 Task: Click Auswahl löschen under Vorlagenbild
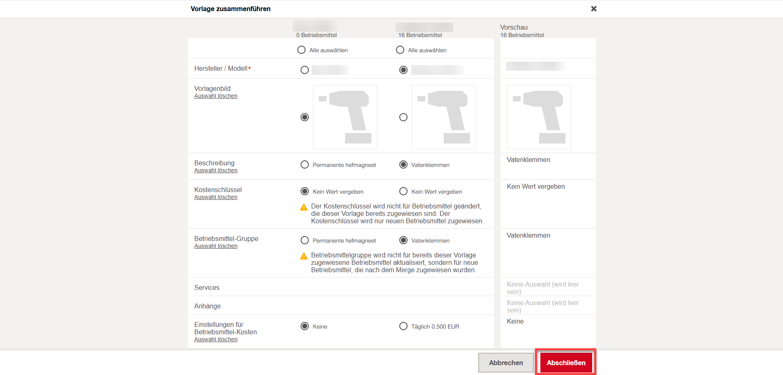pos(216,96)
